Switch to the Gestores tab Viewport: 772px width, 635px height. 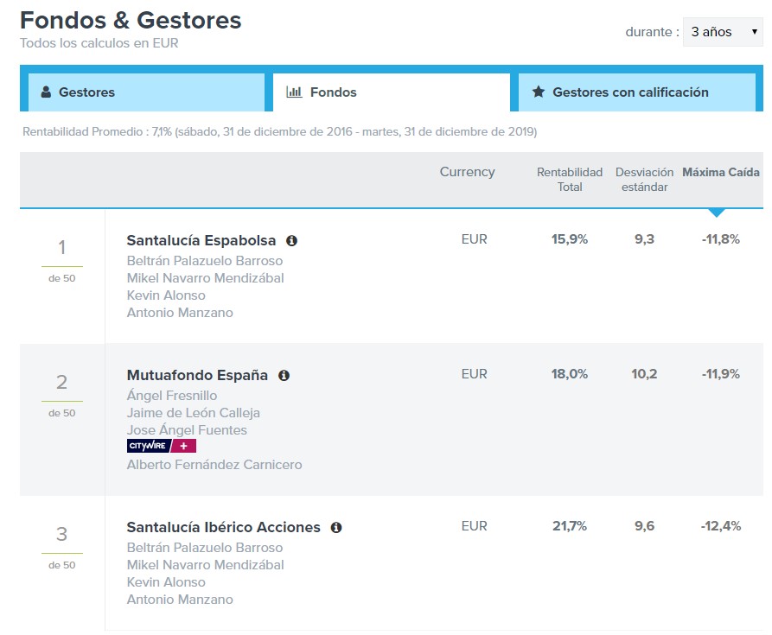146,92
